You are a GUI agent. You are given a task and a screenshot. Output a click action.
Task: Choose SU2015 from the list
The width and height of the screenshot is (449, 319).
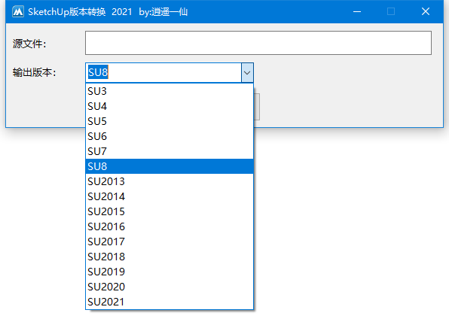(170, 211)
